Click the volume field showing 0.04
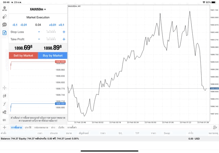The height and width of the screenshot is (153, 219). pyautogui.click(x=38, y=25)
